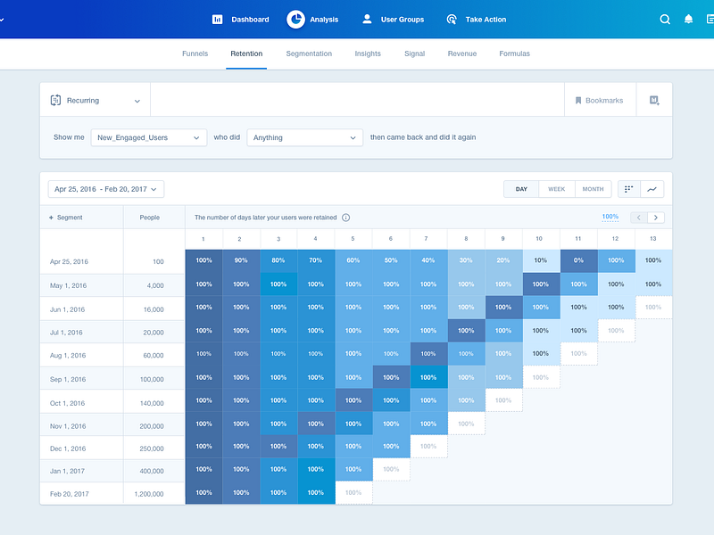Open search from the top navigation bar

coord(665,19)
